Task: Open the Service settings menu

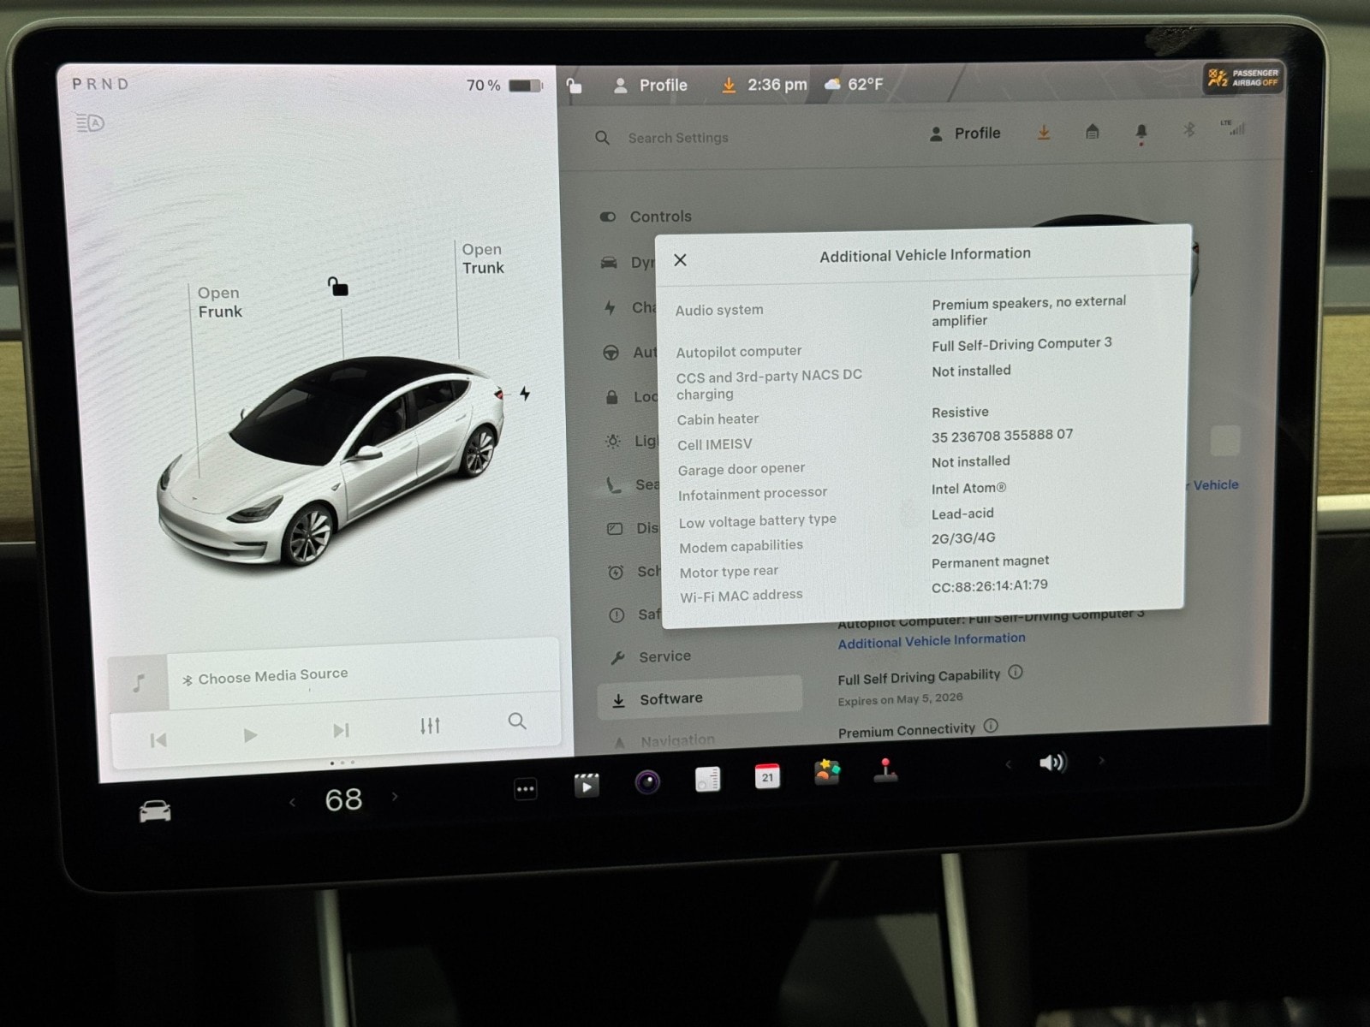Action: point(664,656)
